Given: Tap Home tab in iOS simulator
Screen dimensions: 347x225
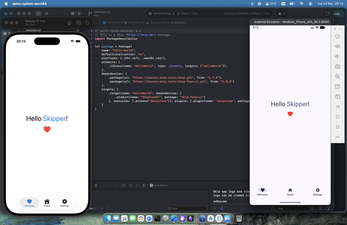Looking at the screenshot, I should pos(47,203).
